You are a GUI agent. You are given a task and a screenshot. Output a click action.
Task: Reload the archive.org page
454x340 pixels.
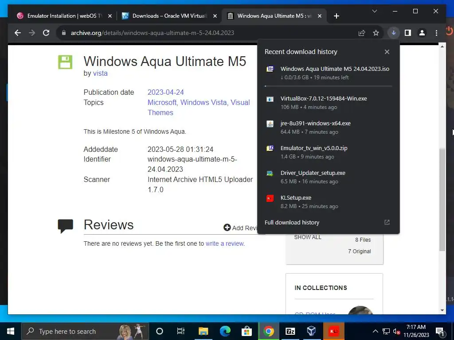[x=46, y=33]
